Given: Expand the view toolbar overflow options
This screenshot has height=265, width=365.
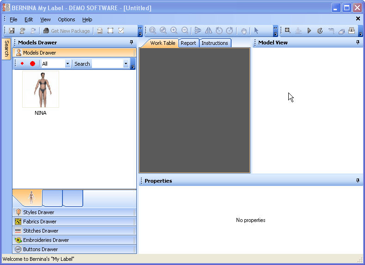Looking at the screenshot, I should pos(276,31).
